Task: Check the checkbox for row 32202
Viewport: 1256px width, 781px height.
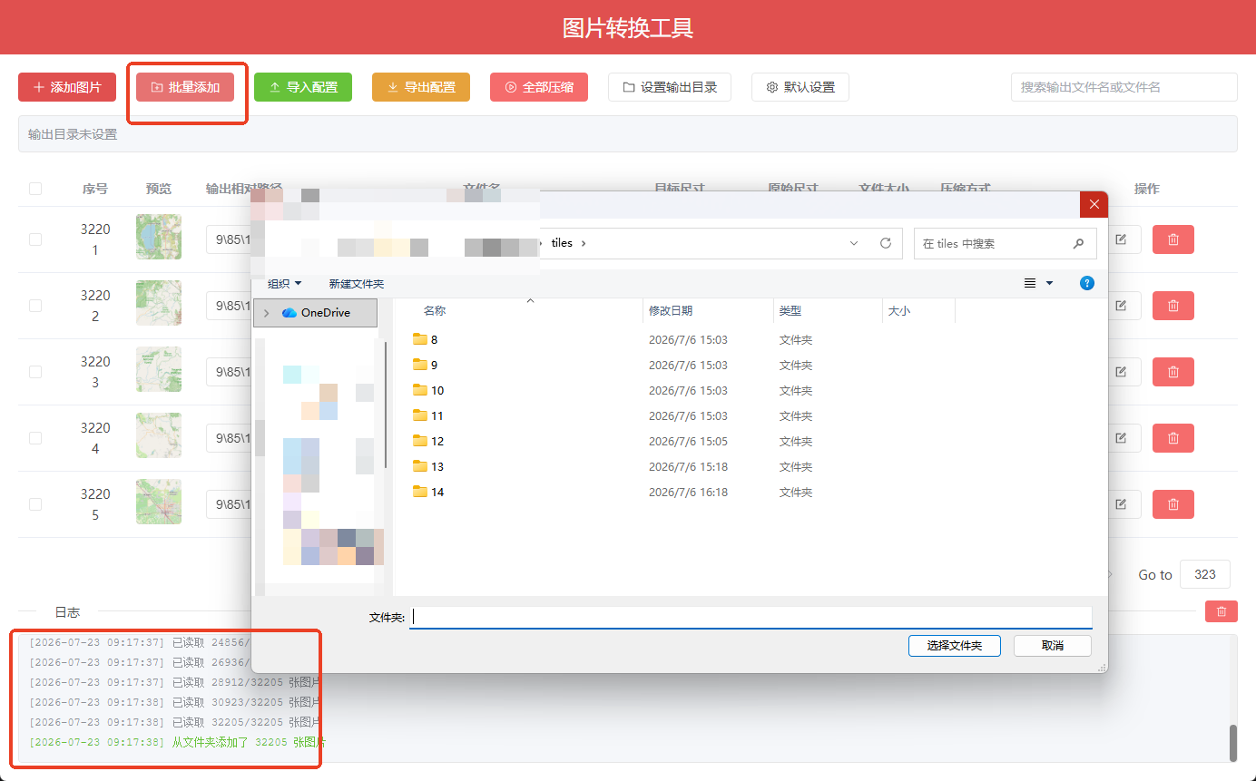Action: [x=35, y=306]
